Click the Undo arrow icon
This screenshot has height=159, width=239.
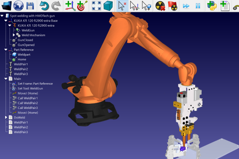pos(44,6)
